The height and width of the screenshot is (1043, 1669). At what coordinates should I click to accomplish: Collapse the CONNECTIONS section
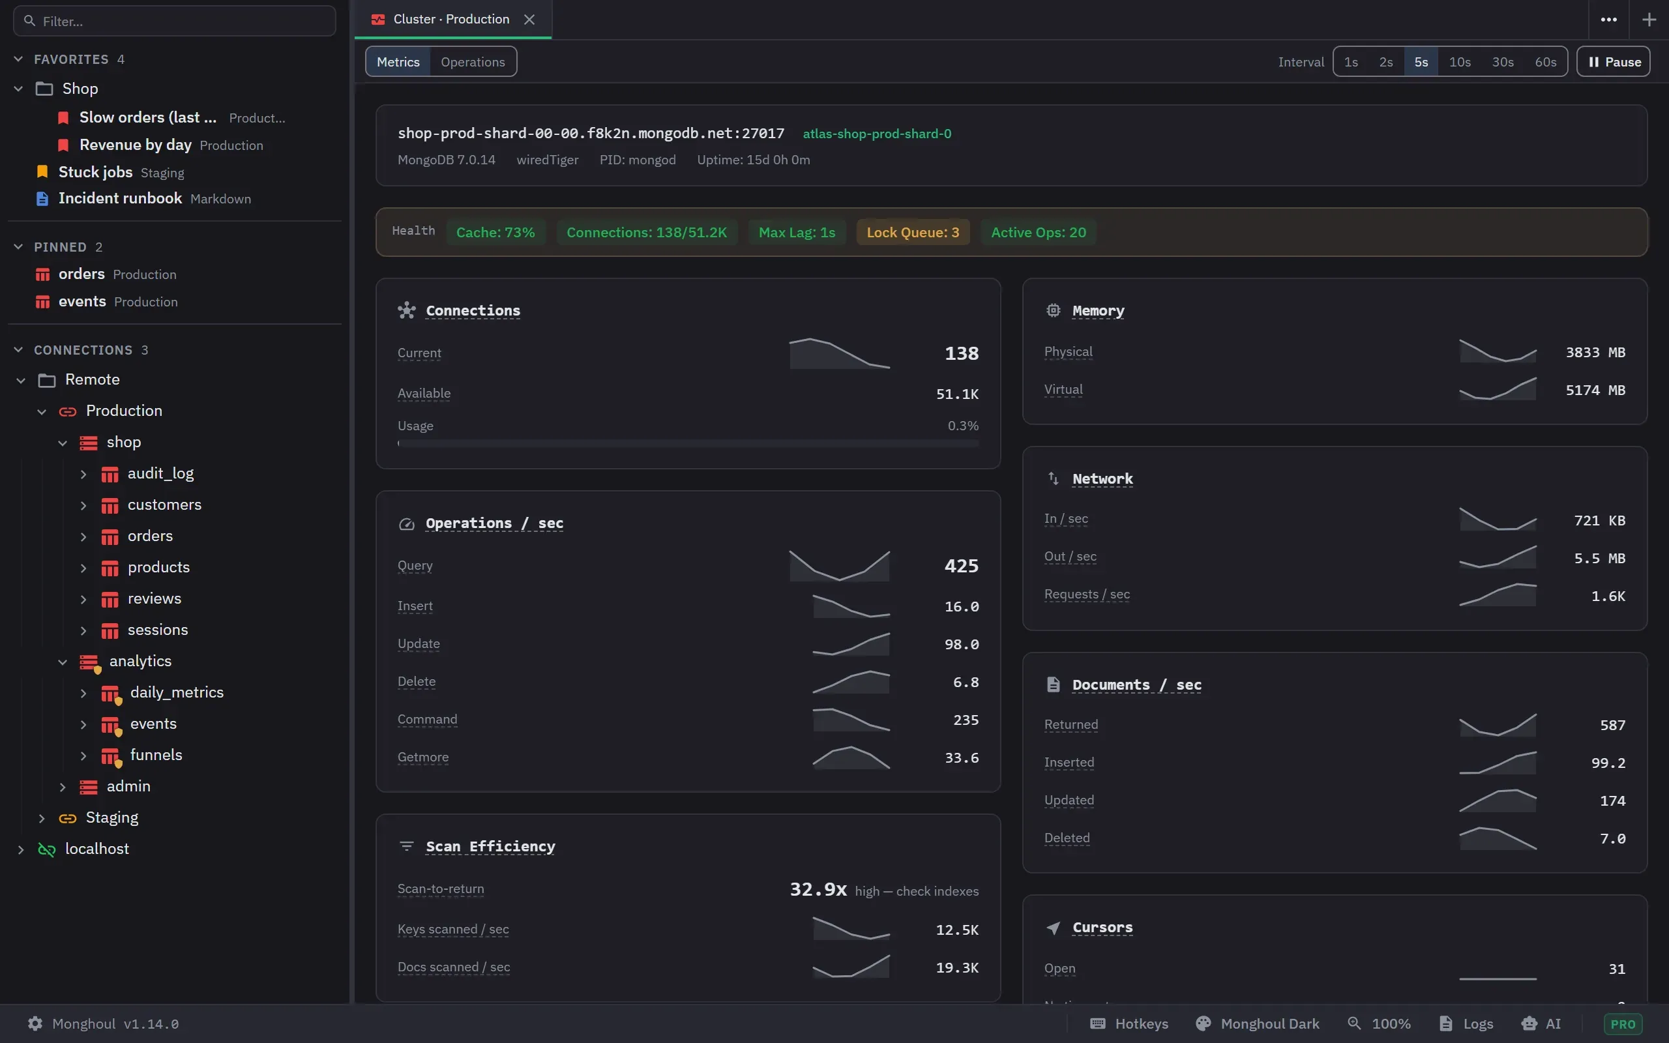19,350
